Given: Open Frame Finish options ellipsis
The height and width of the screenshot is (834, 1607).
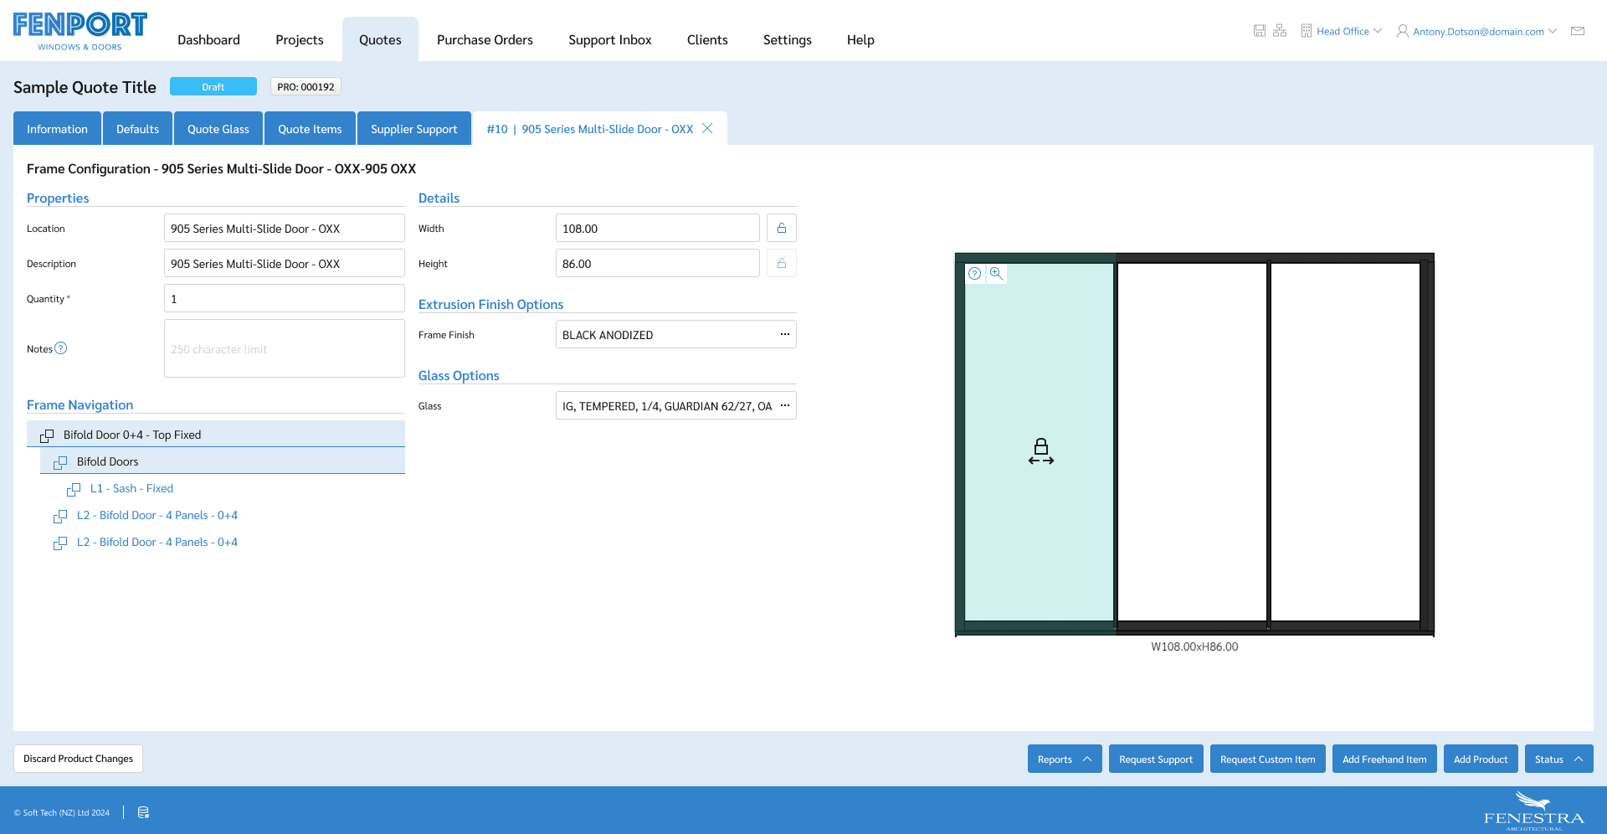Looking at the screenshot, I should pyautogui.click(x=785, y=334).
